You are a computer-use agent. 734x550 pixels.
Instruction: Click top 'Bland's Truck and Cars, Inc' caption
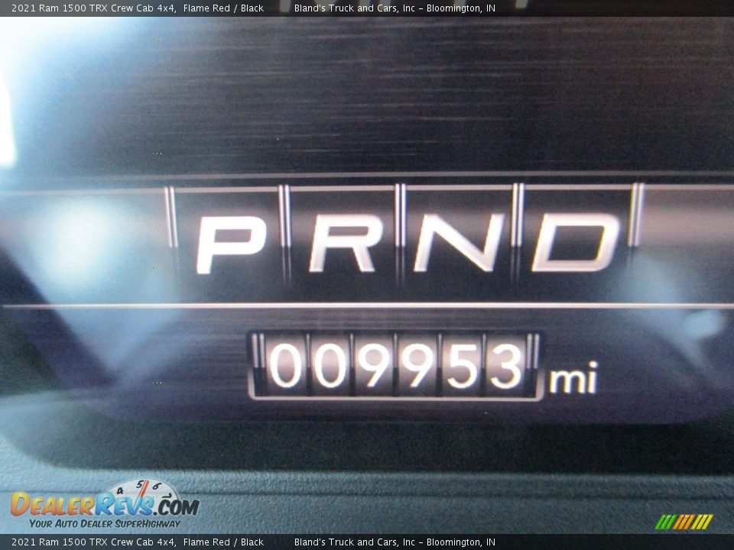[354, 8]
